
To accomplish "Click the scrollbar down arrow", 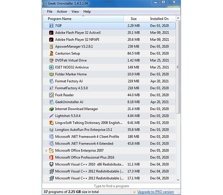I will (x=178, y=180).
